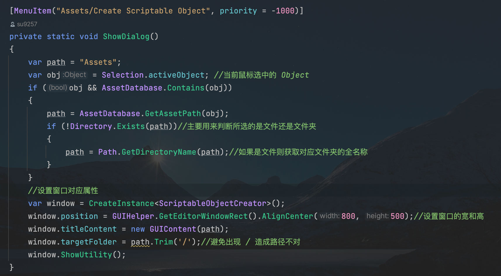Viewport: 501px width, 276px height.
Task: Click the GetDirectoryName method call
Action: [159, 152]
